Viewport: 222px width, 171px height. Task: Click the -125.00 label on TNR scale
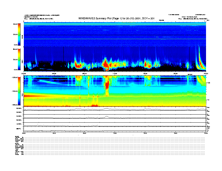coord(15,77)
